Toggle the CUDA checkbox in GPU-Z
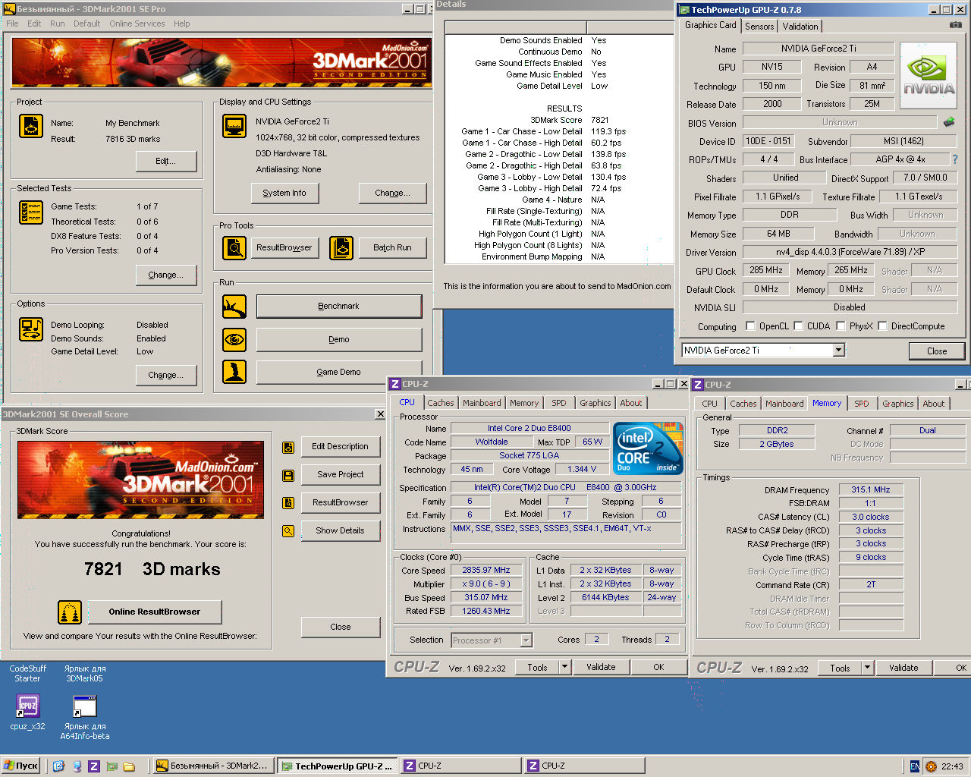The height and width of the screenshot is (777, 971). click(x=799, y=326)
